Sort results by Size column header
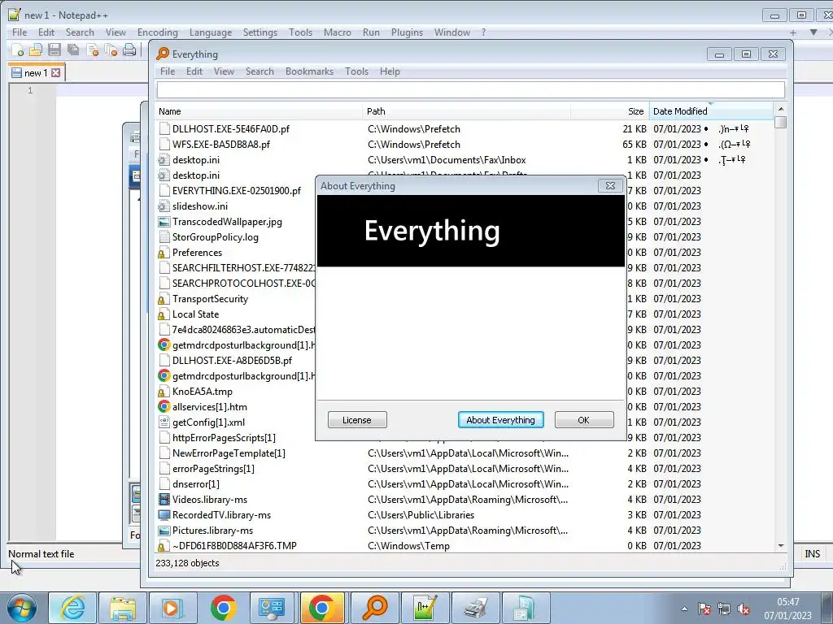Screen dimensions: 833x624 pyautogui.click(x=610, y=111)
